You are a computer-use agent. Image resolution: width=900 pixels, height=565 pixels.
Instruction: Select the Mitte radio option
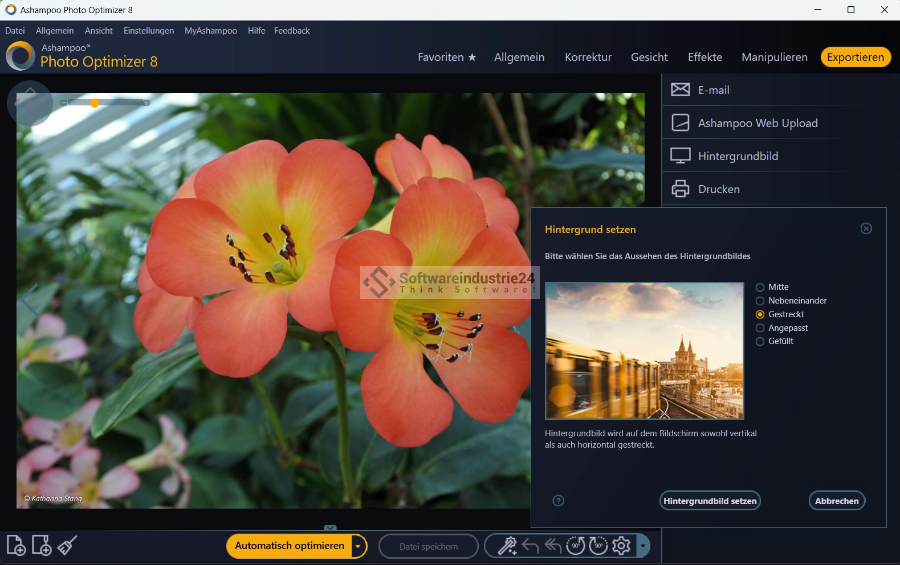click(760, 287)
